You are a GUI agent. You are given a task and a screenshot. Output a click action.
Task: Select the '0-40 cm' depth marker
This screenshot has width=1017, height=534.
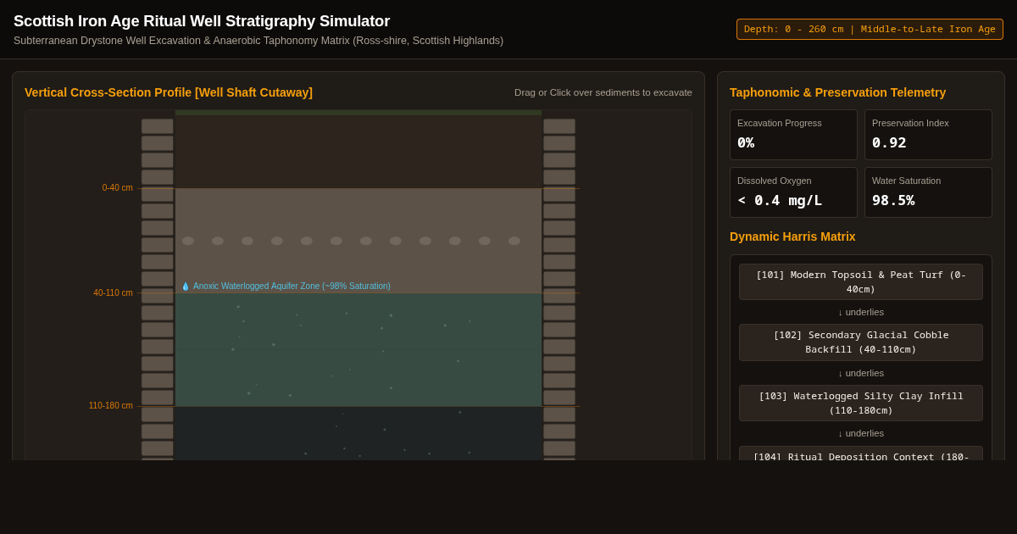118,188
